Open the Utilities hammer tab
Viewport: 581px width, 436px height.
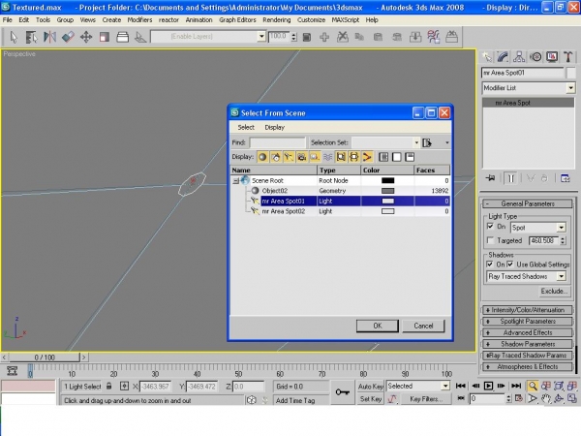coord(567,57)
